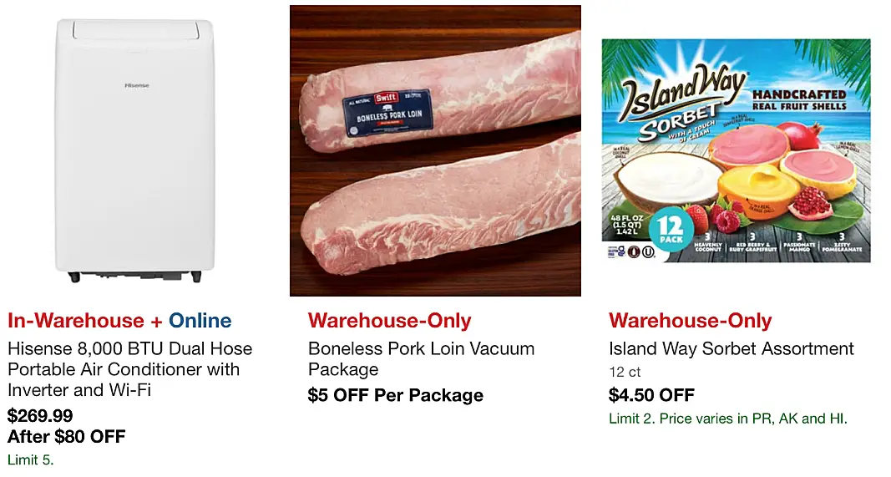Screen dimensions: 891x477
Task: Select the In-Warehouse + Online label
Action: click(x=119, y=321)
